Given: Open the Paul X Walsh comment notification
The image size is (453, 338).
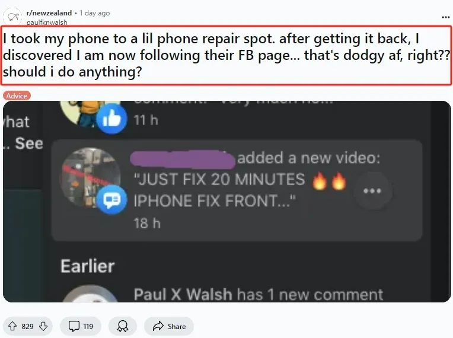Looking at the screenshot, I should pyautogui.click(x=259, y=294).
